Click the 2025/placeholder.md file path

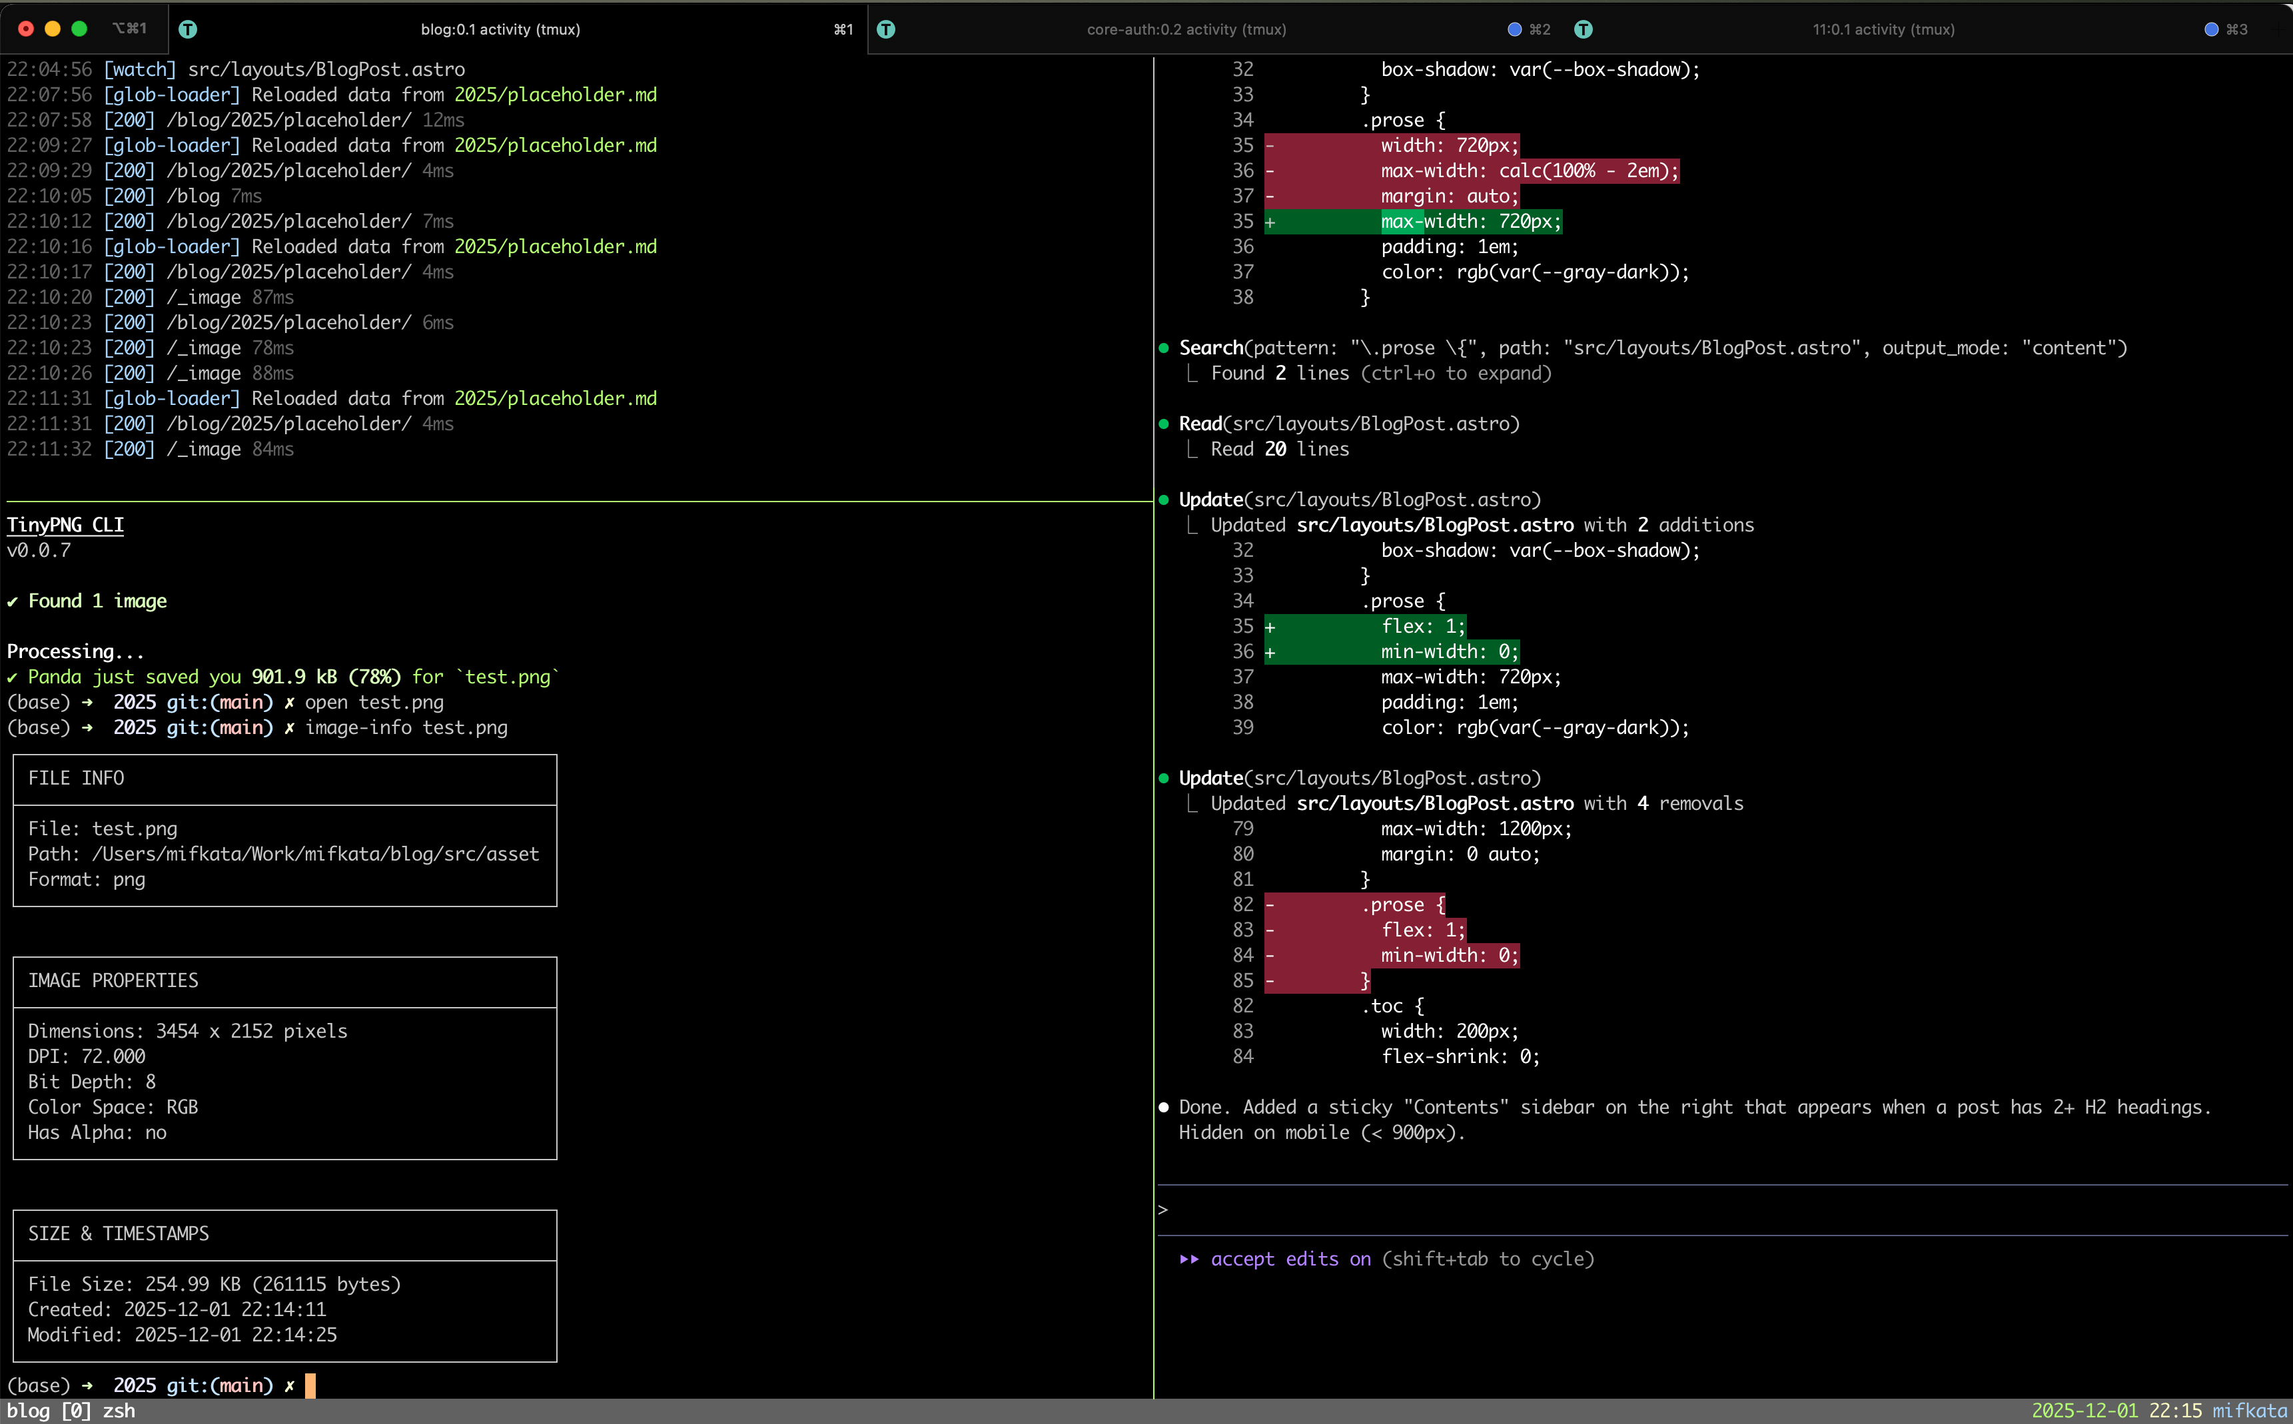coord(555,94)
